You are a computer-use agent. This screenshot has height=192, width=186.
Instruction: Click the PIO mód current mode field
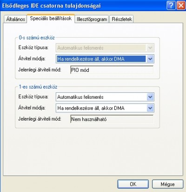112,70
